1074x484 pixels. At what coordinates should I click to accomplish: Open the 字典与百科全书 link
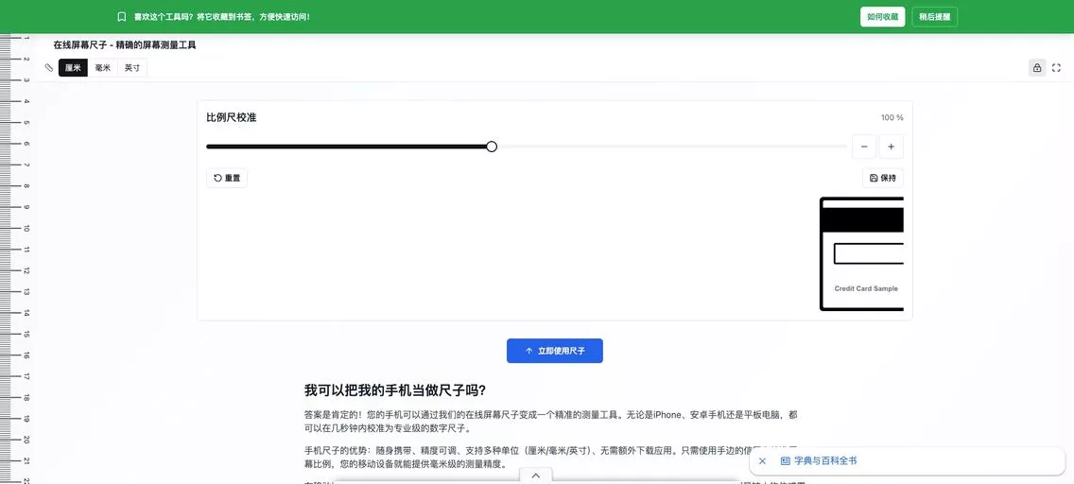[819, 461]
